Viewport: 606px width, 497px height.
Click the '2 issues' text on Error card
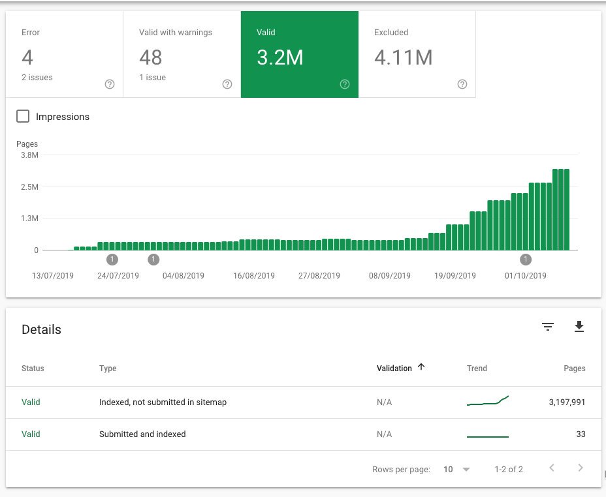[37, 77]
